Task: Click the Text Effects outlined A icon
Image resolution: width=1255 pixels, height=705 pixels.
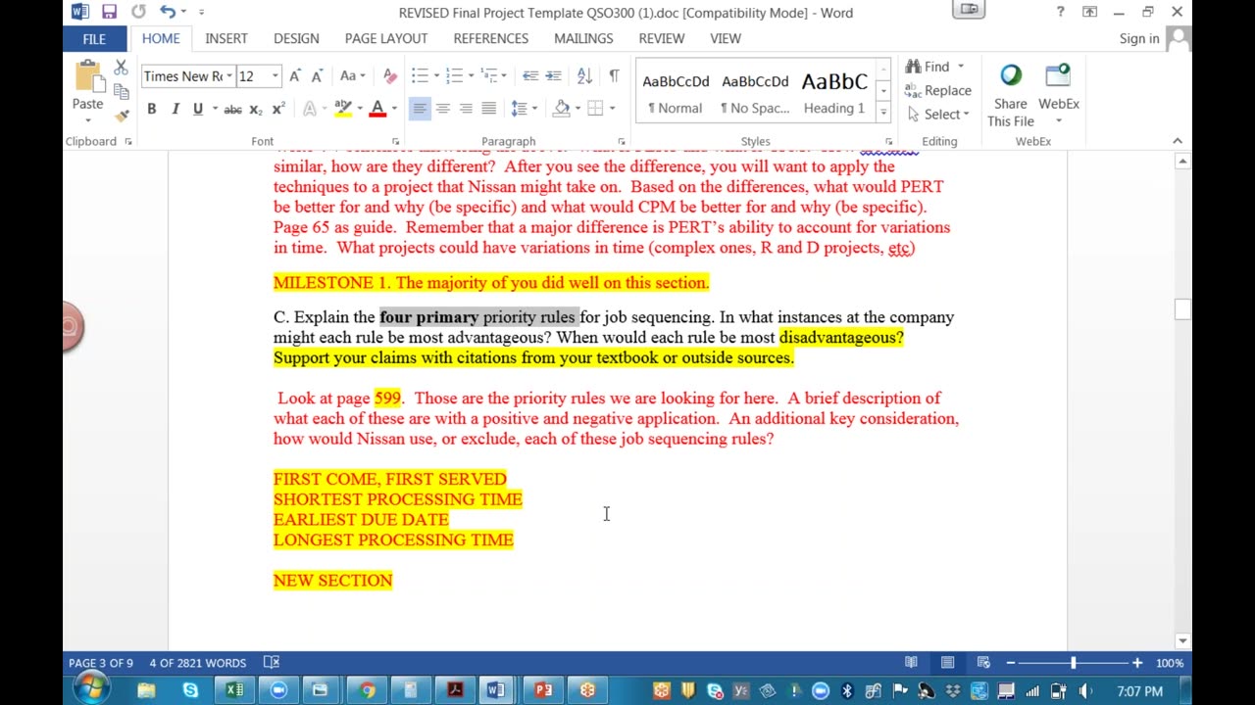Action: pos(310,109)
